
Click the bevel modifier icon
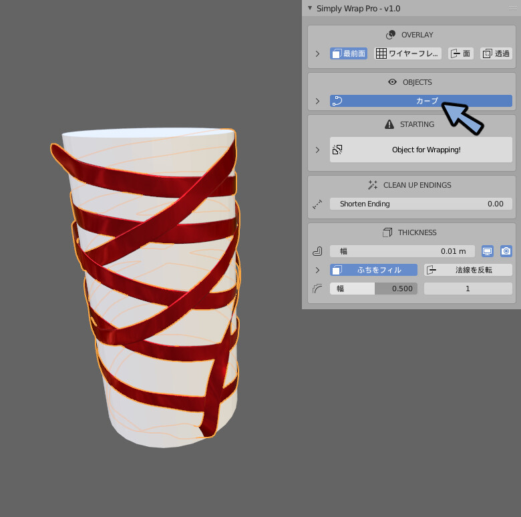317,289
